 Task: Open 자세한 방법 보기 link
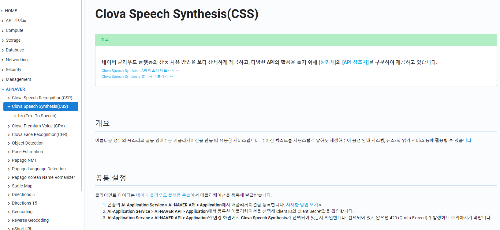tap(302, 205)
